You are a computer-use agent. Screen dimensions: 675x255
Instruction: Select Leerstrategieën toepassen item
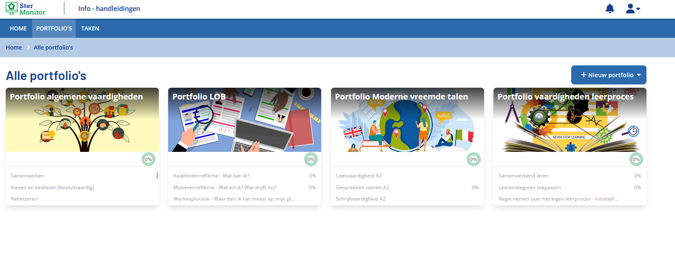pos(530,187)
